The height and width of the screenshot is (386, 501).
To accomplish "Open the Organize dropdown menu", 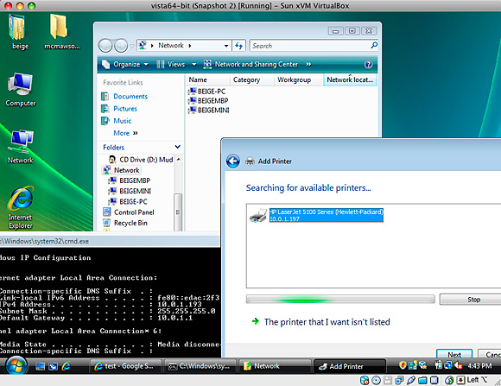I will 125,64.
